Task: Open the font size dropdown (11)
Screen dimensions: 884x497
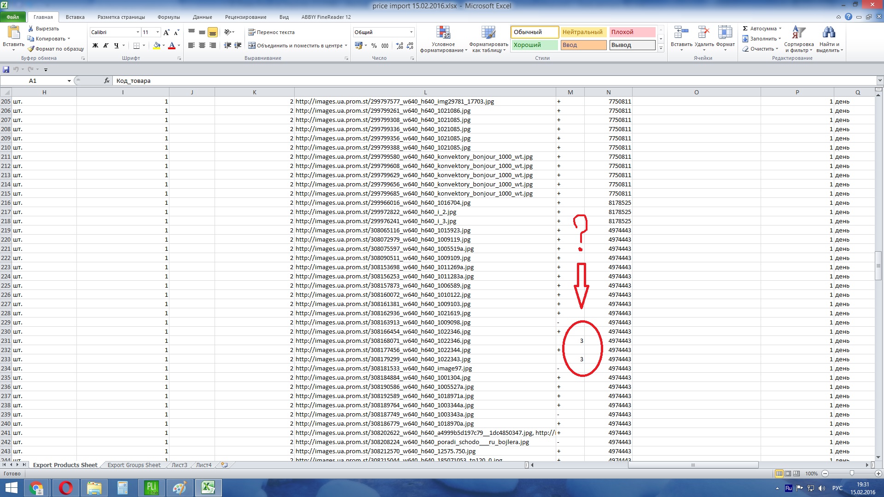Action: [x=157, y=32]
